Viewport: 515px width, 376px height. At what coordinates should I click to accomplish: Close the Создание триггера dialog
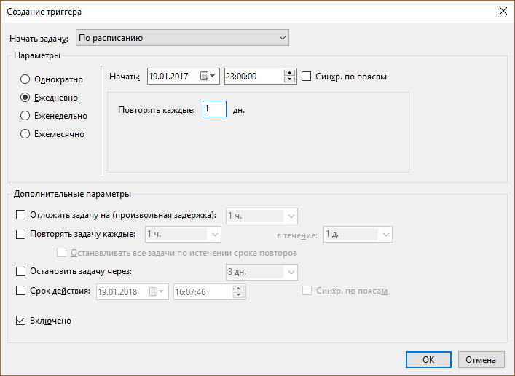pos(503,11)
